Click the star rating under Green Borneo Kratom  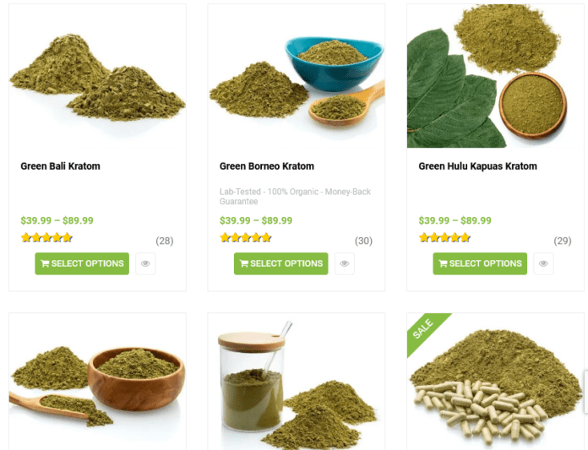click(246, 237)
